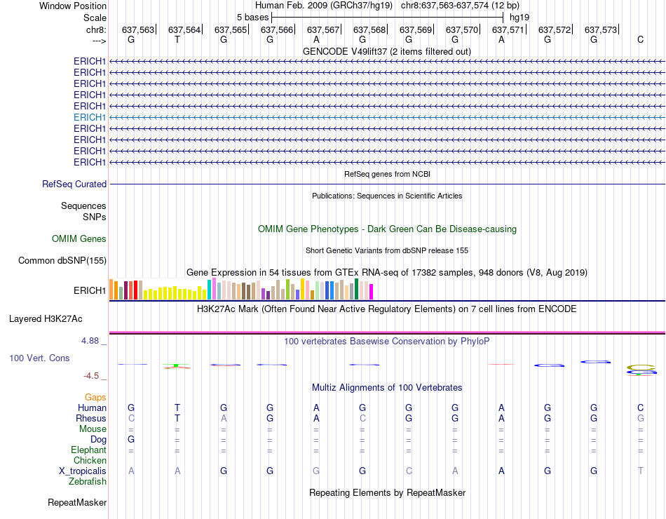Click the SNPs track label
This screenshot has height=519, width=666.
point(95,217)
